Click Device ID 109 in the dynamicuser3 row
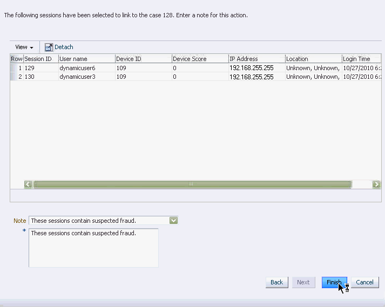The width and height of the screenshot is (385, 307). pyautogui.click(x=144, y=77)
